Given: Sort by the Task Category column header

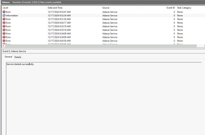Looking at the screenshot, I should click(x=191, y=8).
